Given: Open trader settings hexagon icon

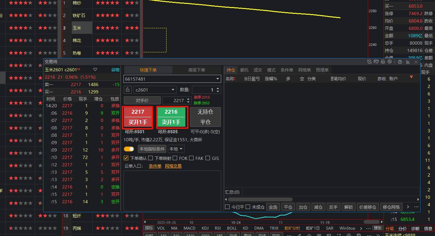Looking at the screenshot, I should tap(390, 62).
